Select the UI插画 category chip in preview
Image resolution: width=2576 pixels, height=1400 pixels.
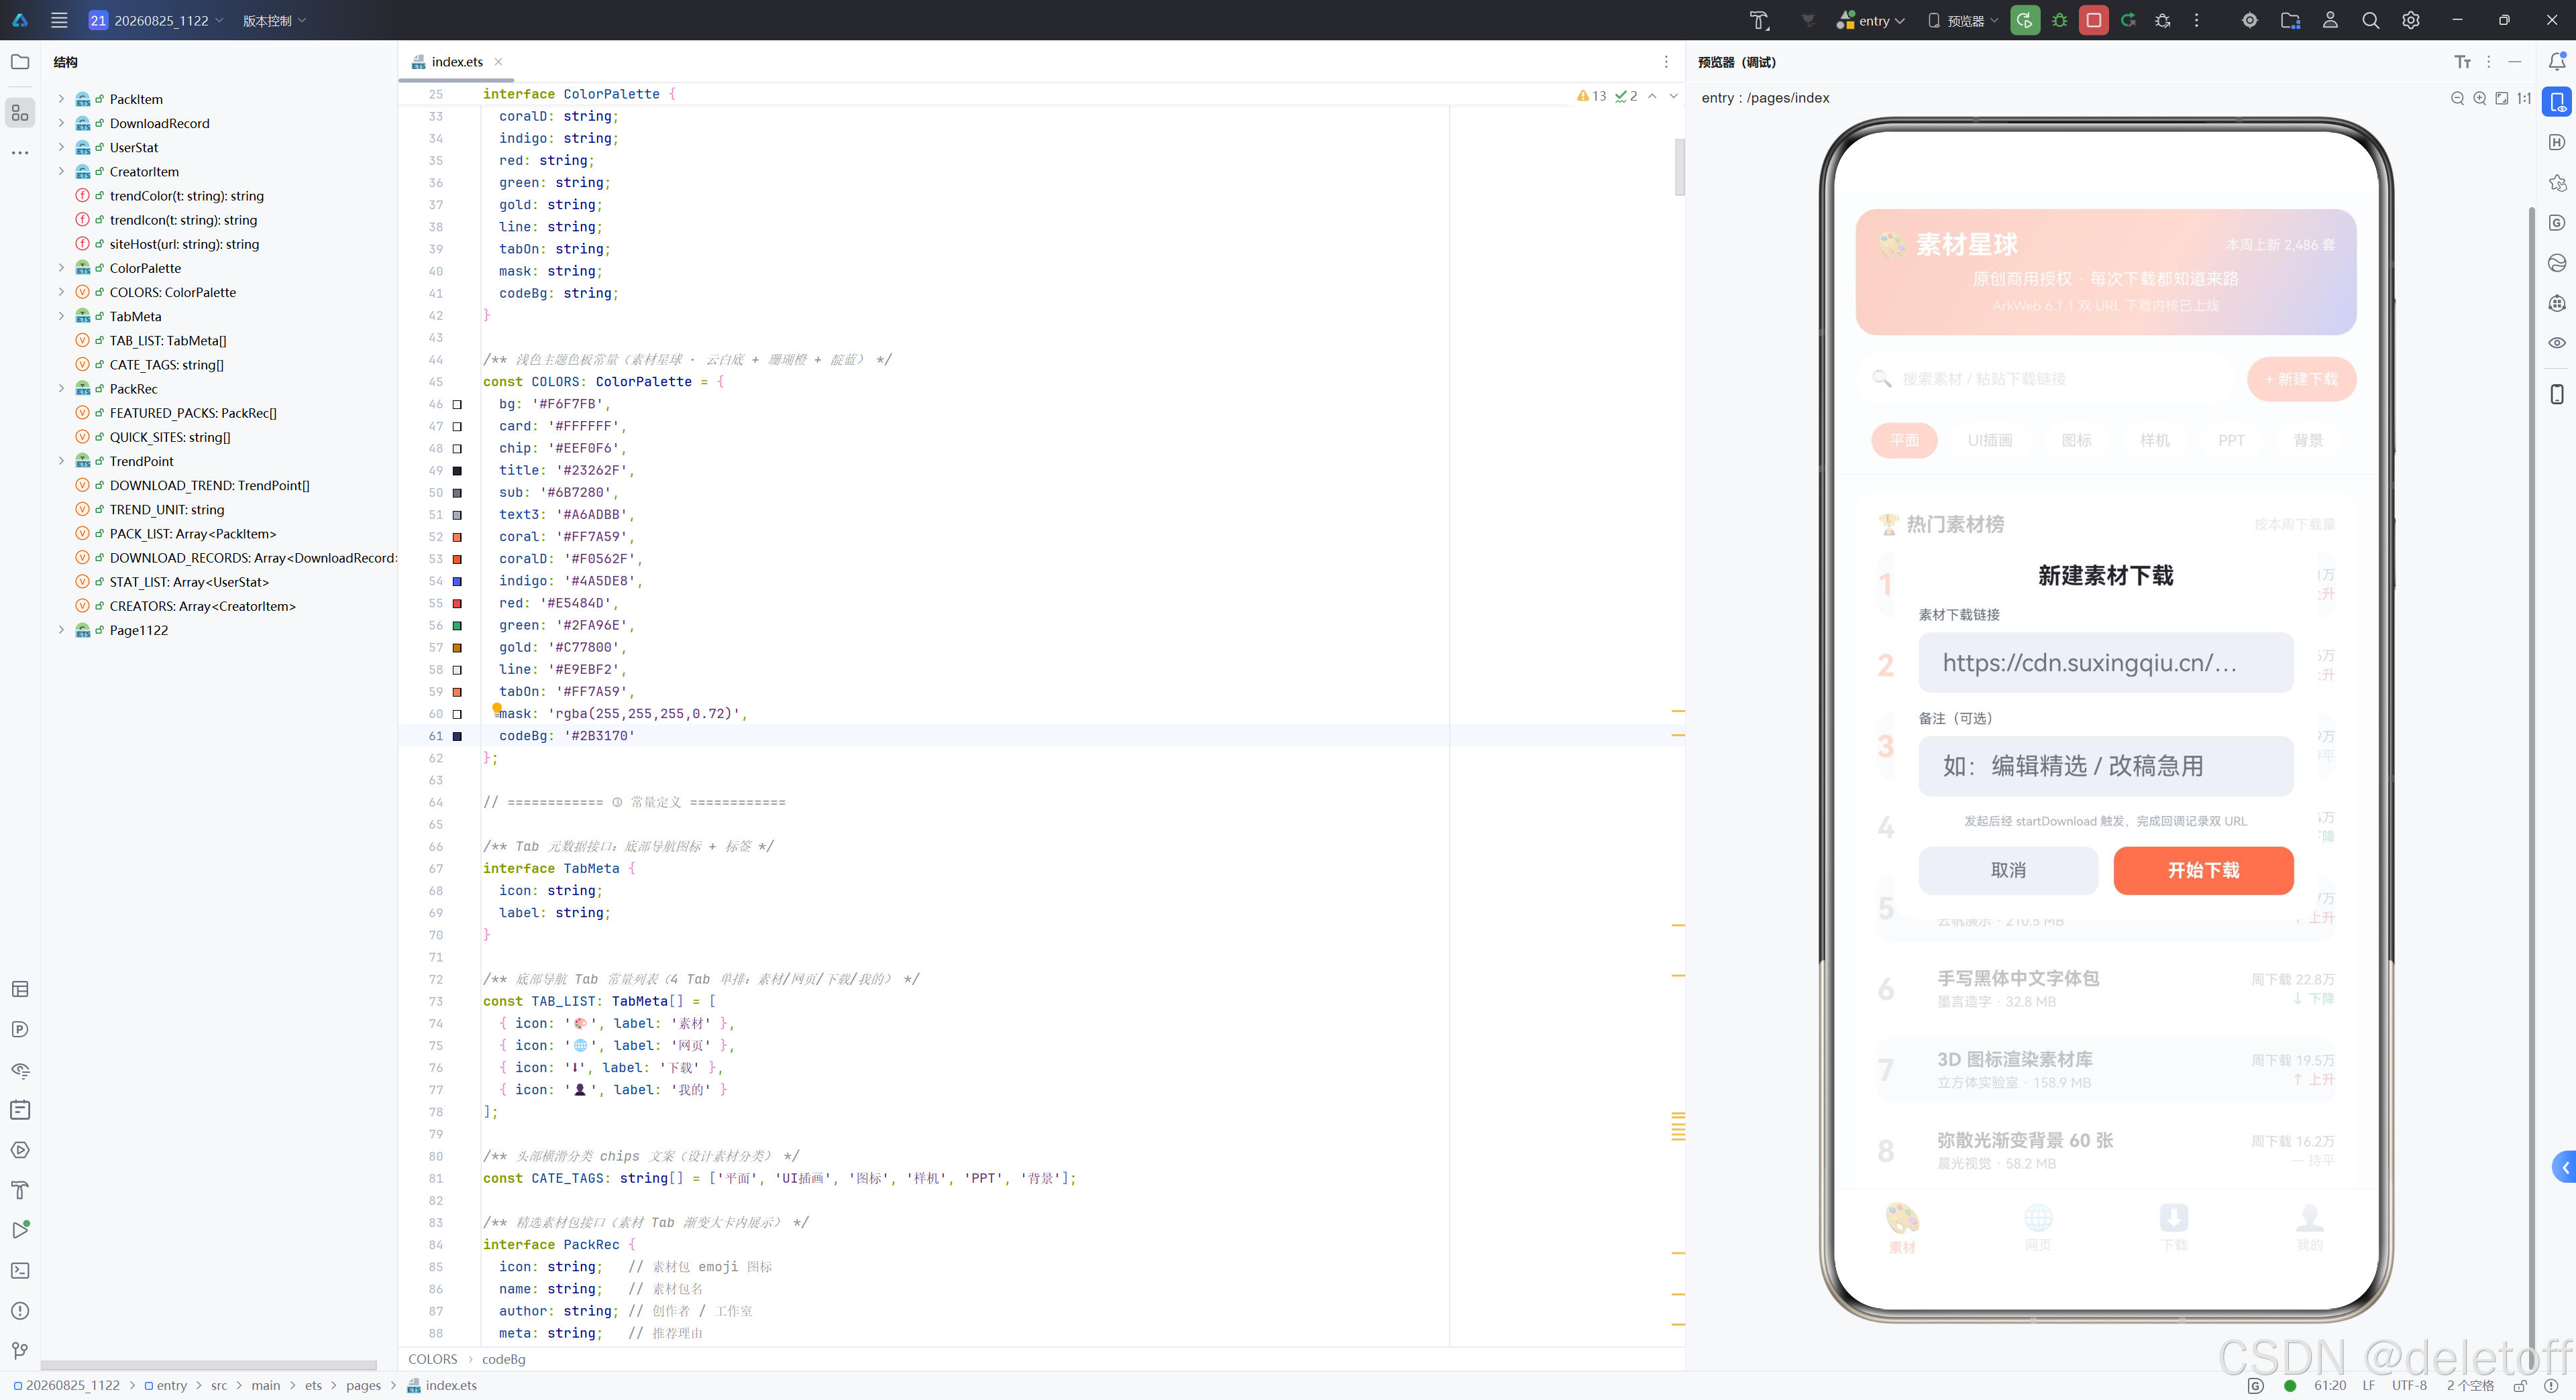pos(1990,441)
